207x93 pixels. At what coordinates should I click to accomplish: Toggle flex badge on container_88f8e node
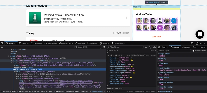pyautogui.click(x=63, y=58)
